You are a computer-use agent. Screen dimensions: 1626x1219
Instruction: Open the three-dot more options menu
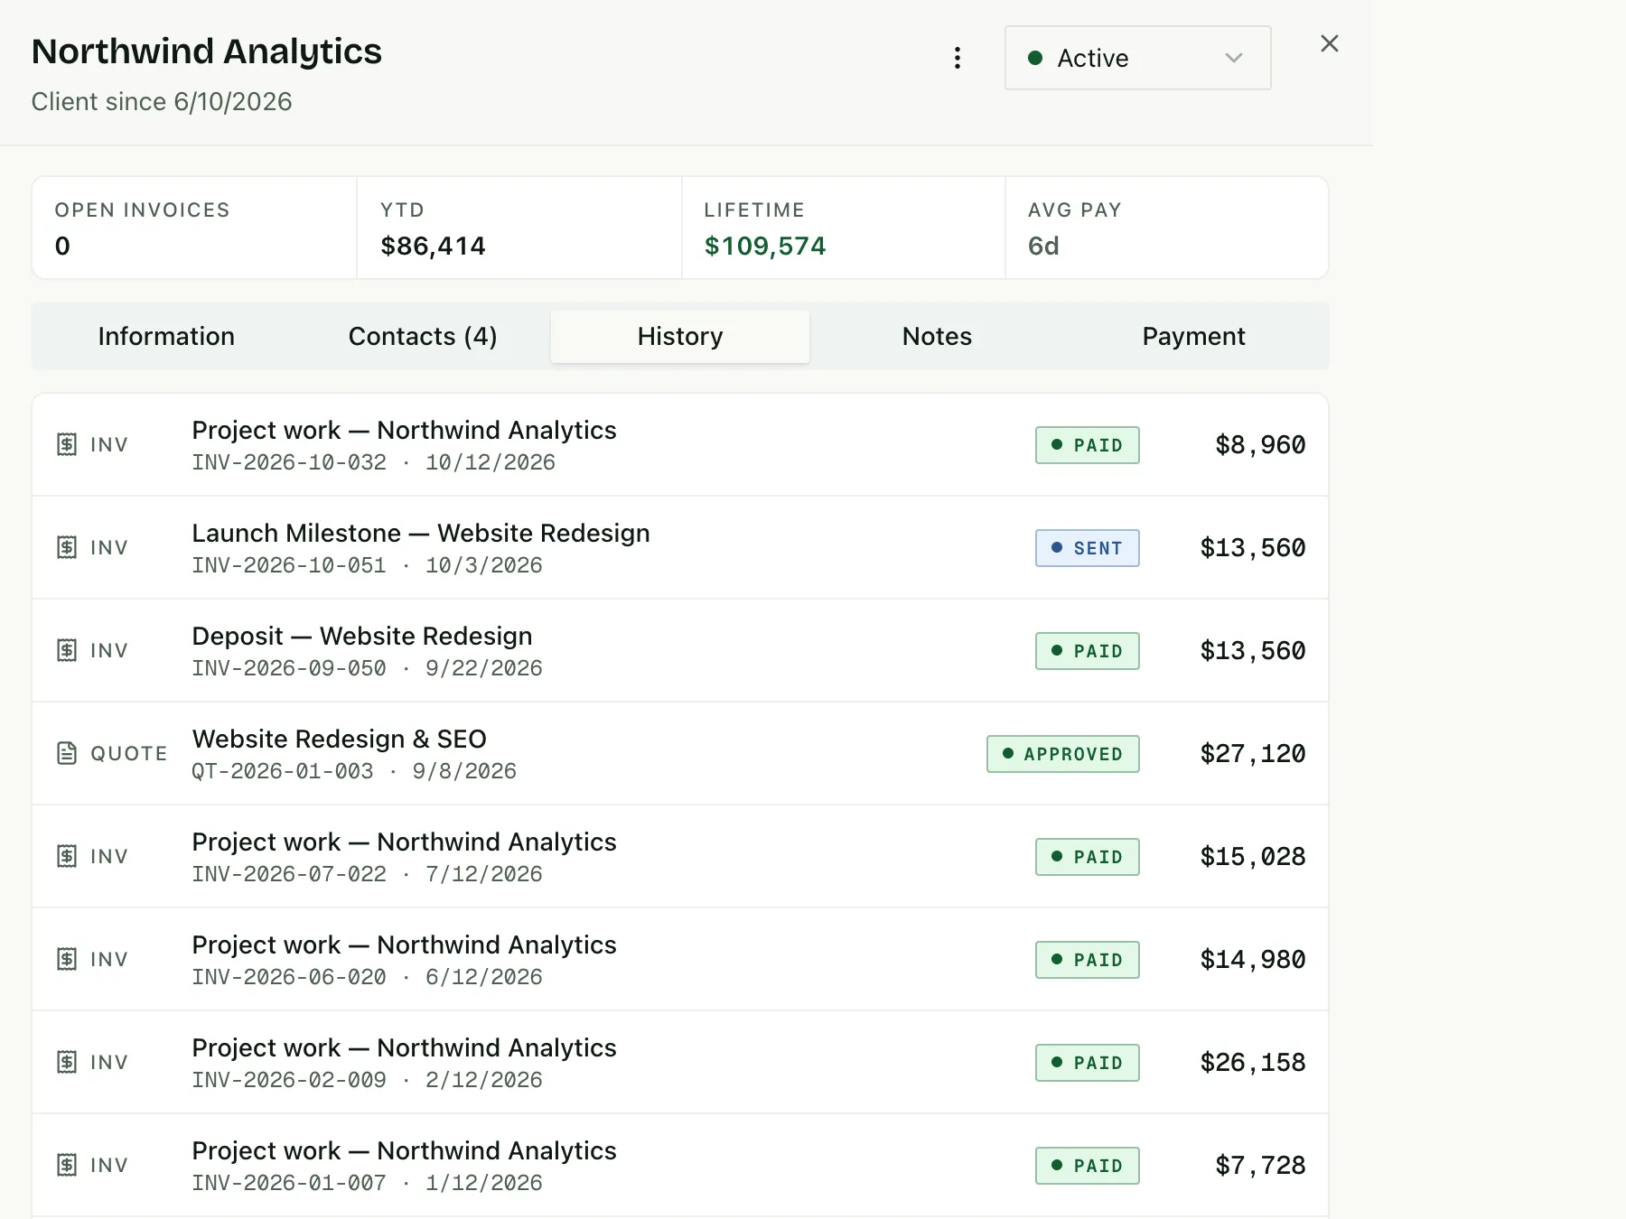958,58
